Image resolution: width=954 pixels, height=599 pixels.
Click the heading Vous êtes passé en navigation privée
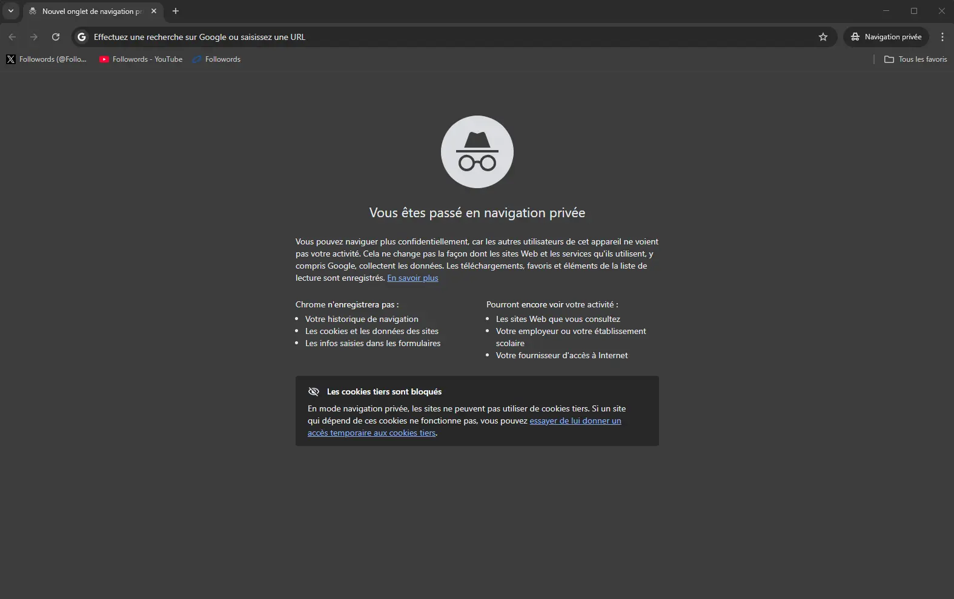(477, 213)
